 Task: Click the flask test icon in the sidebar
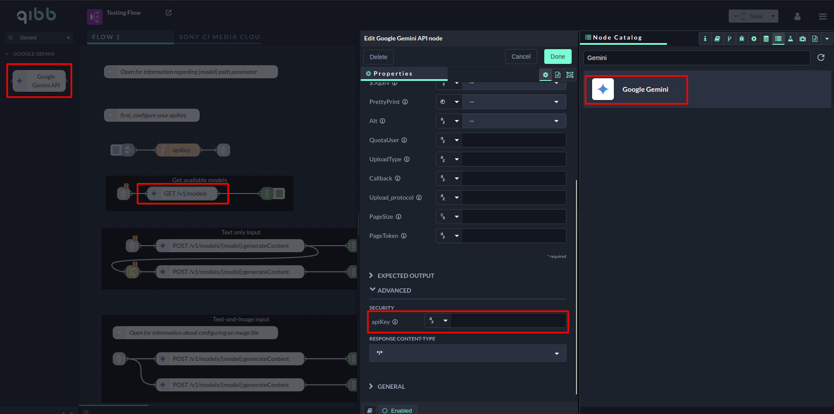[x=790, y=39]
